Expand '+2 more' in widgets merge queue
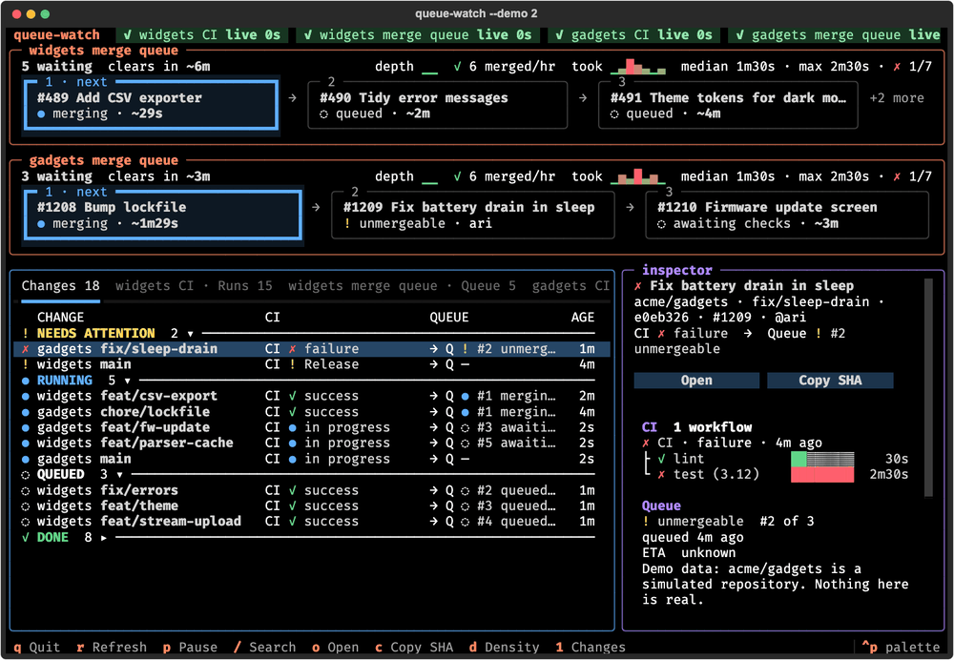The width and height of the screenshot is (954, 660). tap(896, 98)
